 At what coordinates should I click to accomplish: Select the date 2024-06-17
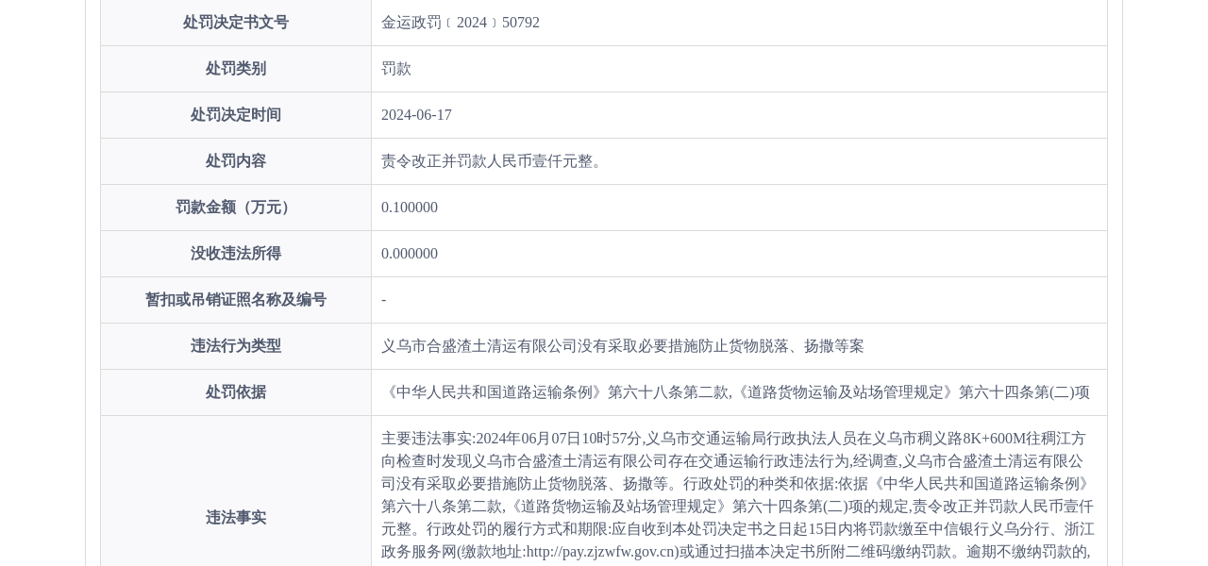coord(416,115)
